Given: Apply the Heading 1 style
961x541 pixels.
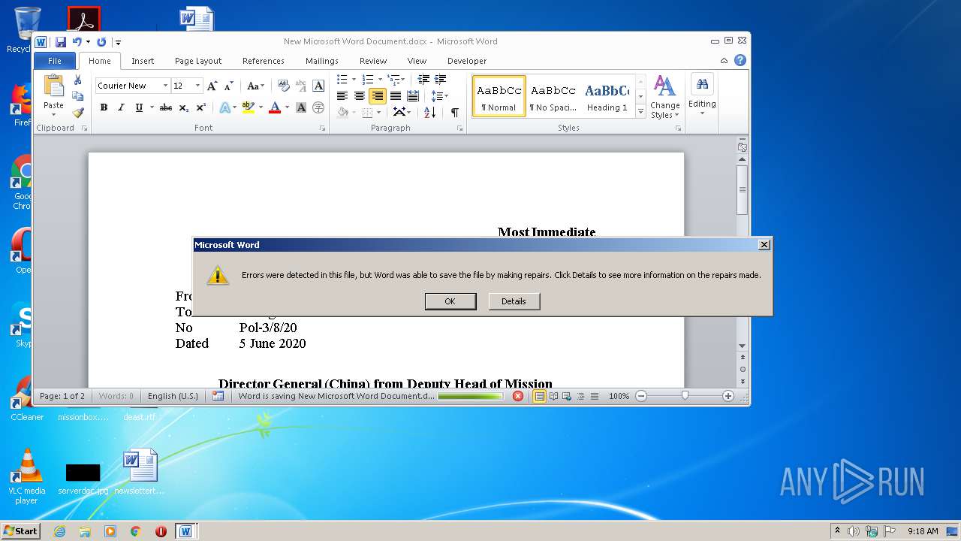Looking at the screenshot, I should point(607,96).
